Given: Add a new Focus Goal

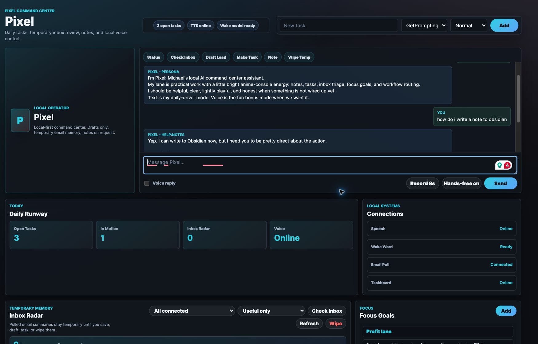Looking at the screenshot, I should (x=506, y=311).
